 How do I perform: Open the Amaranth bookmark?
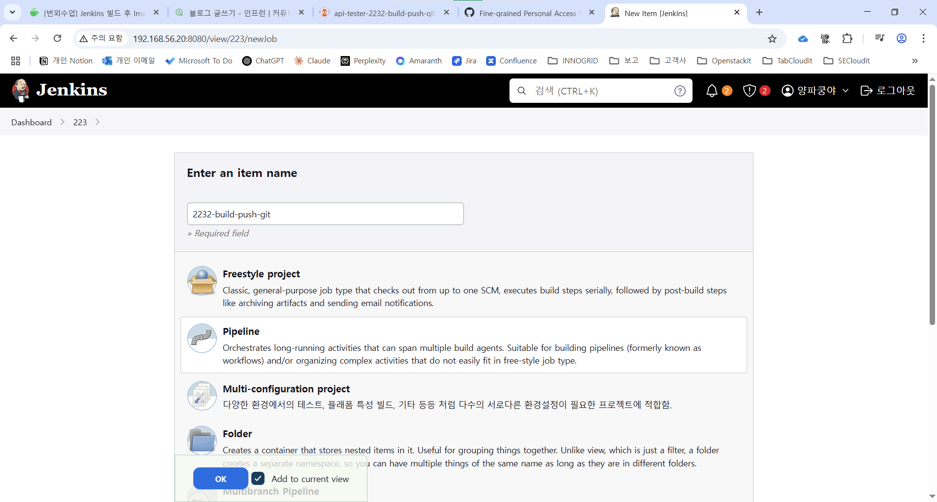419,61
